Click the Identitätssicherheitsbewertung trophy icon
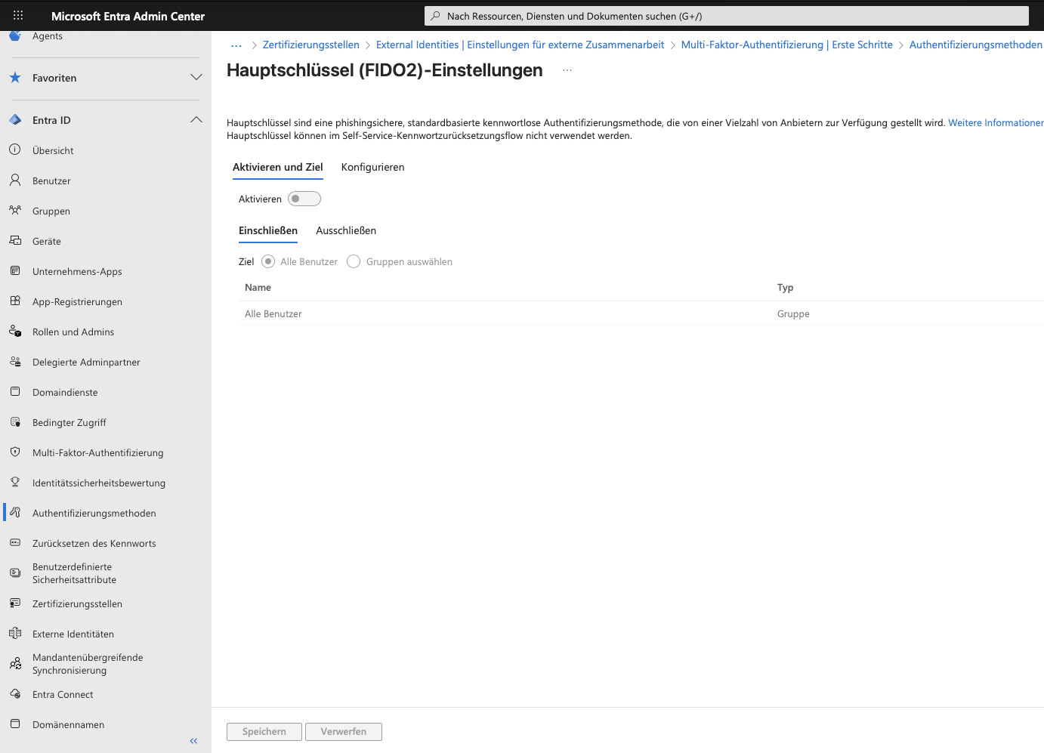1044x753 pixels. [15, 483]
